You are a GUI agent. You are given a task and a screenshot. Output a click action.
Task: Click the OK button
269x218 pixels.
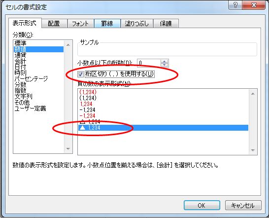point(202,205)
